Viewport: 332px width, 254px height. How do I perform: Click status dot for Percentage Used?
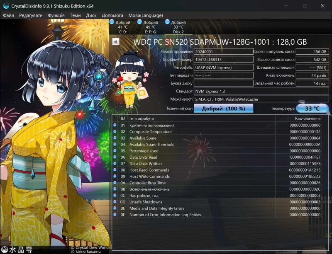point(115,150)
